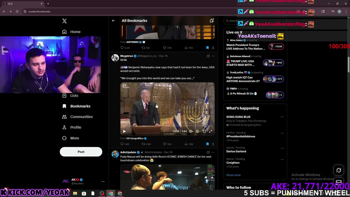Screen dimensions: 350x197
Task: Open options for SONG SUNG BLUE promo
Action: tap(282, 117)
